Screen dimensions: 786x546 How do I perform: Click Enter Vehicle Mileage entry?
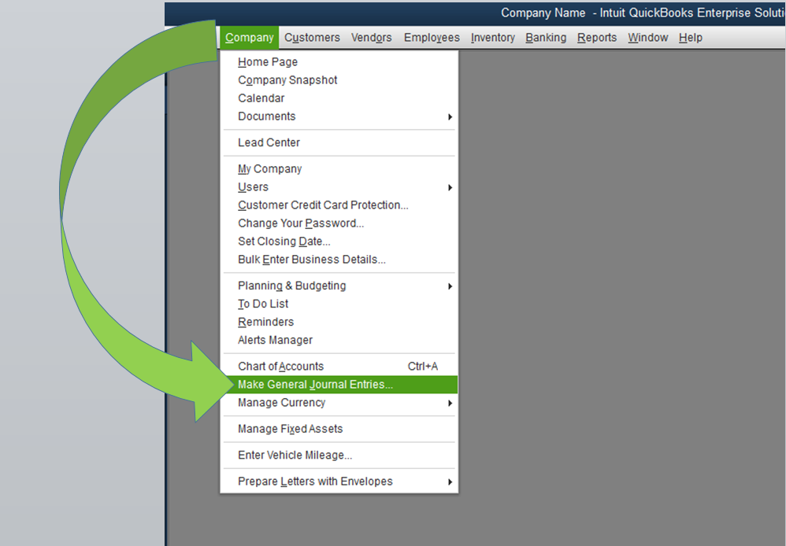295,456
